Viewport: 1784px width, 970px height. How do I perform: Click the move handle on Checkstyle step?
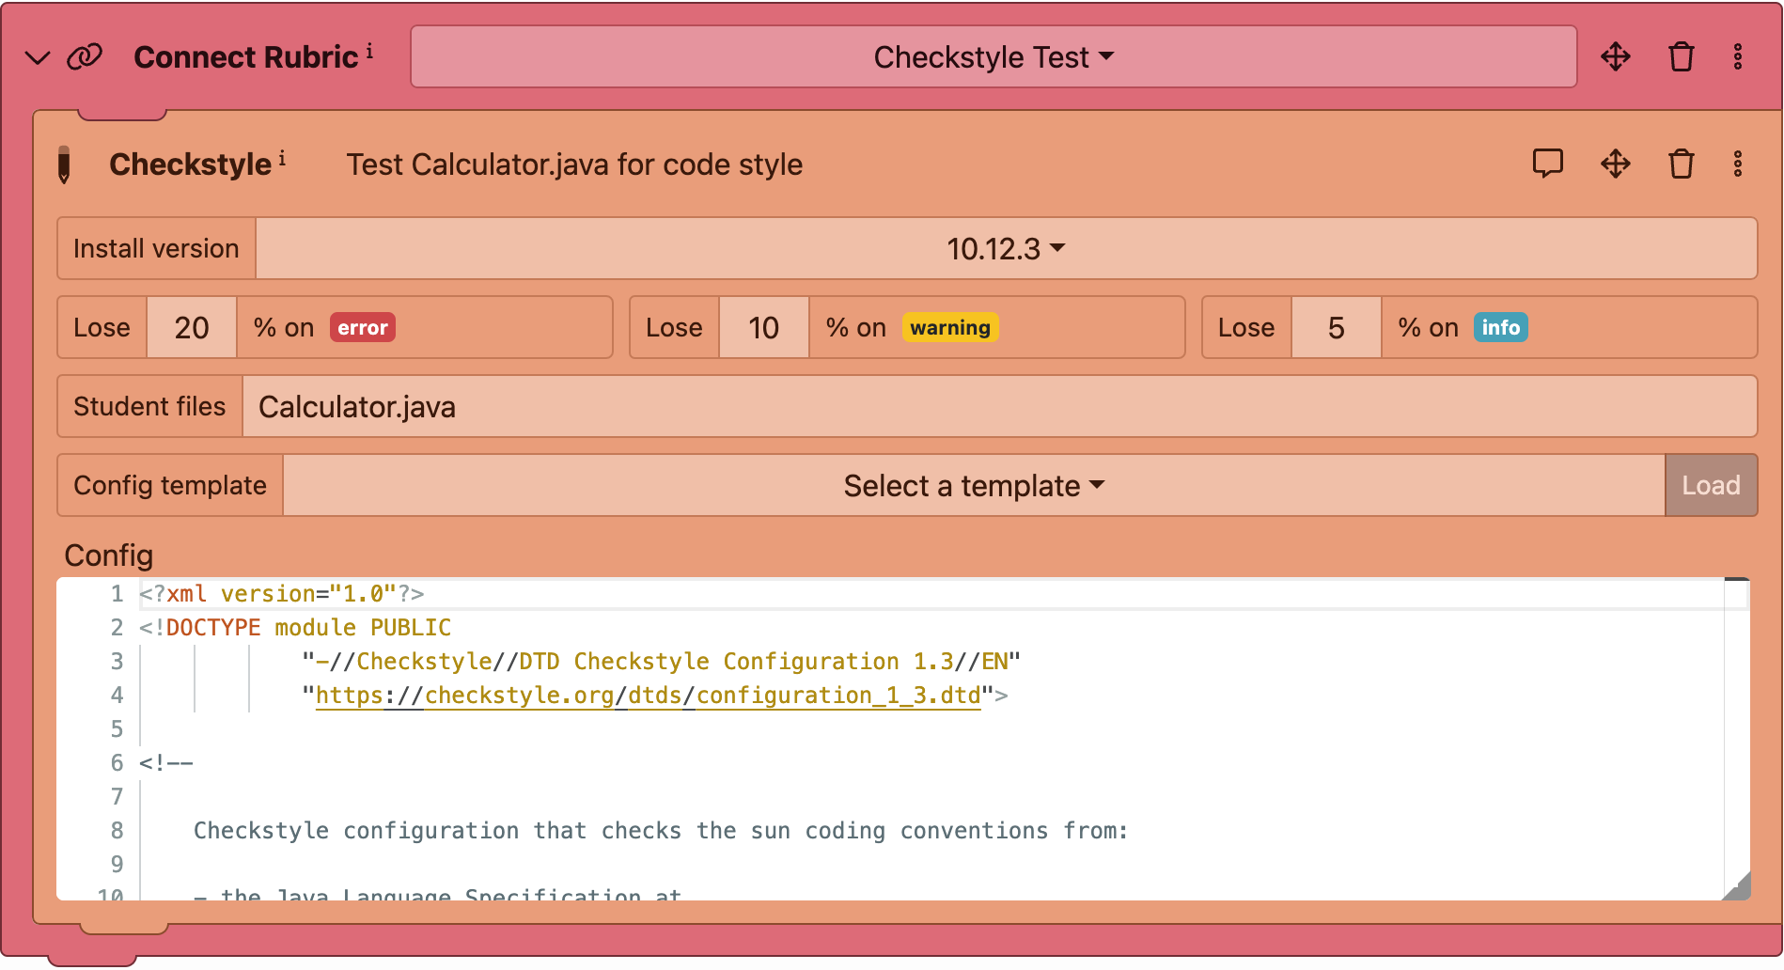1615,164
